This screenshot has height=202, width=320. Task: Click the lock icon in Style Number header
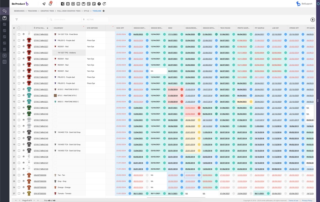click(34, 28)
